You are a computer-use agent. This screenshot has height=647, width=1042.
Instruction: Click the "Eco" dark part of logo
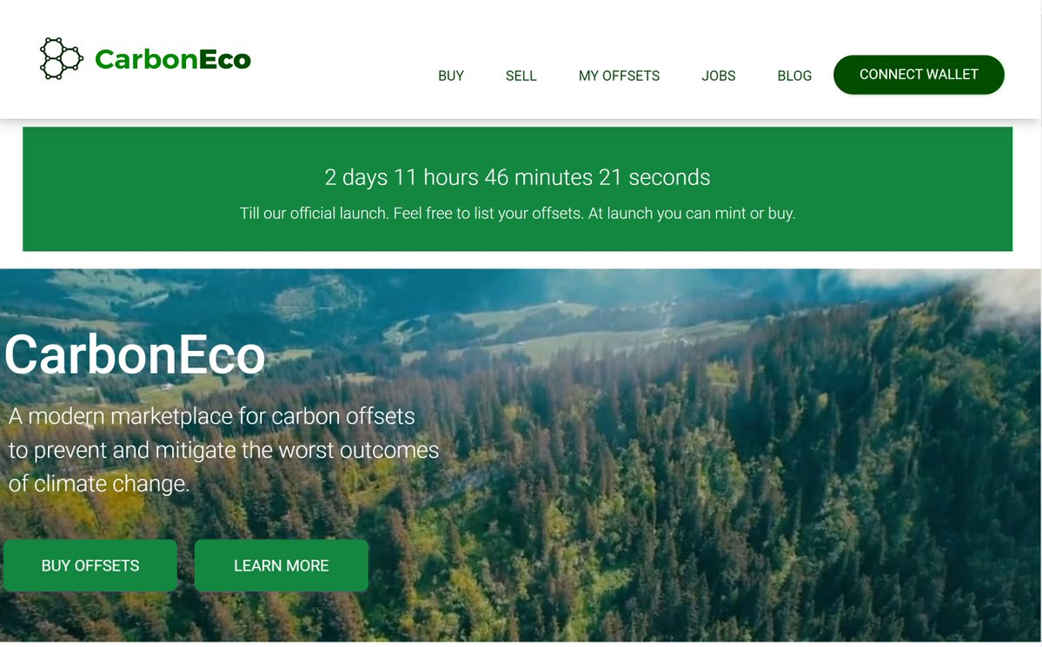(x=224, y=59)
